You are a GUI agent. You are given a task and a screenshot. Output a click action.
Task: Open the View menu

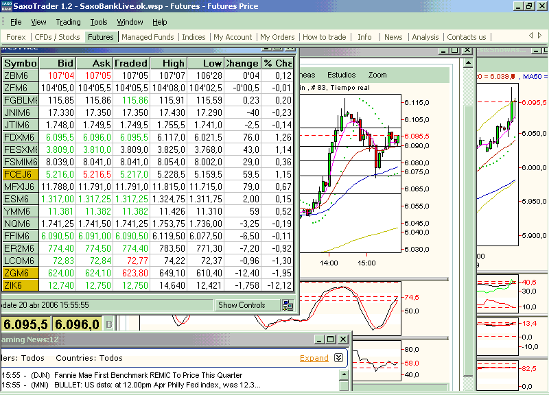click(x=38, y=22)
